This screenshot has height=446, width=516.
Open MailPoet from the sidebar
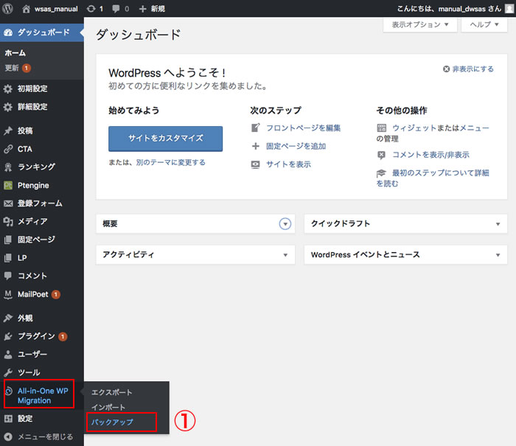click(x=32, y=294)
